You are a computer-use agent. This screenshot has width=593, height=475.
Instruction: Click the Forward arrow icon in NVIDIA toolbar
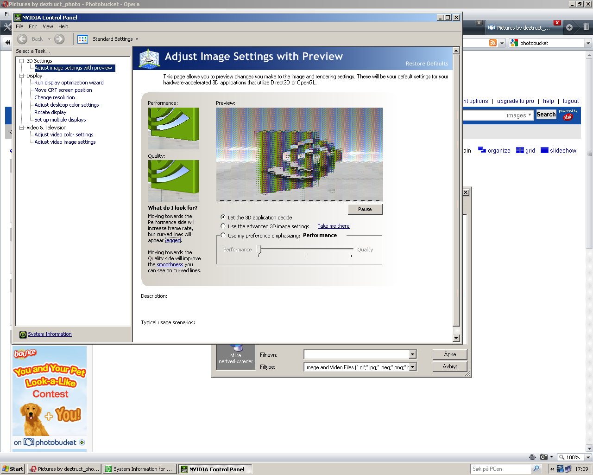(x=59, y=39)
